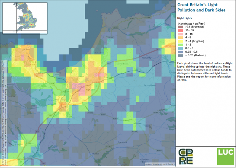Select the 0.5 - 1 light blue swatch
236x168 pixels.
pyautogui.click(x=180, y=49)
